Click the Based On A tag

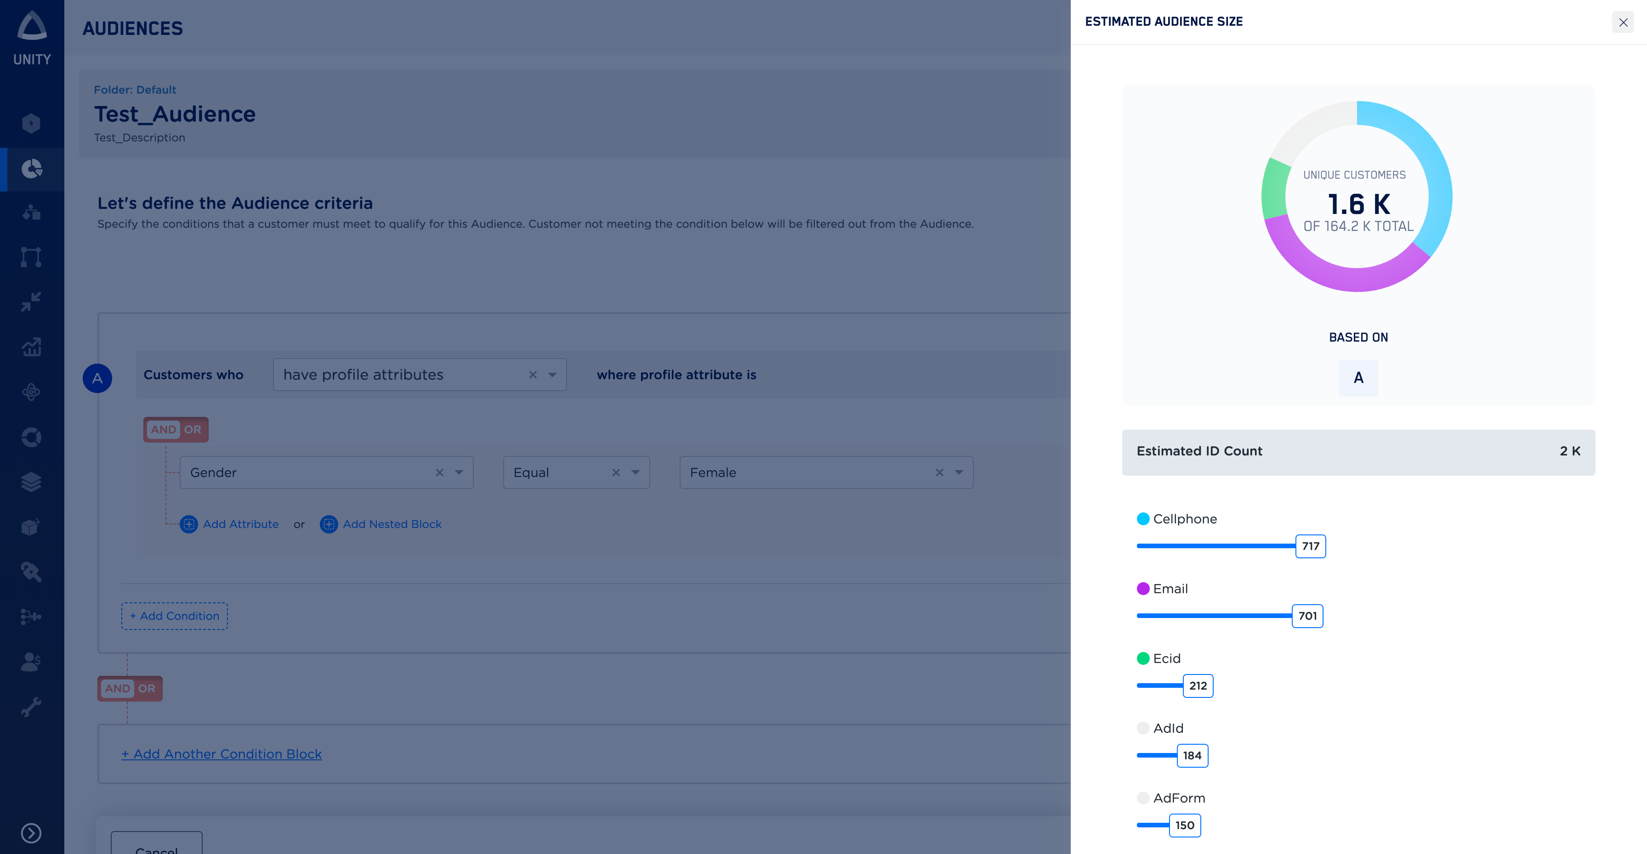[1358, 378]
